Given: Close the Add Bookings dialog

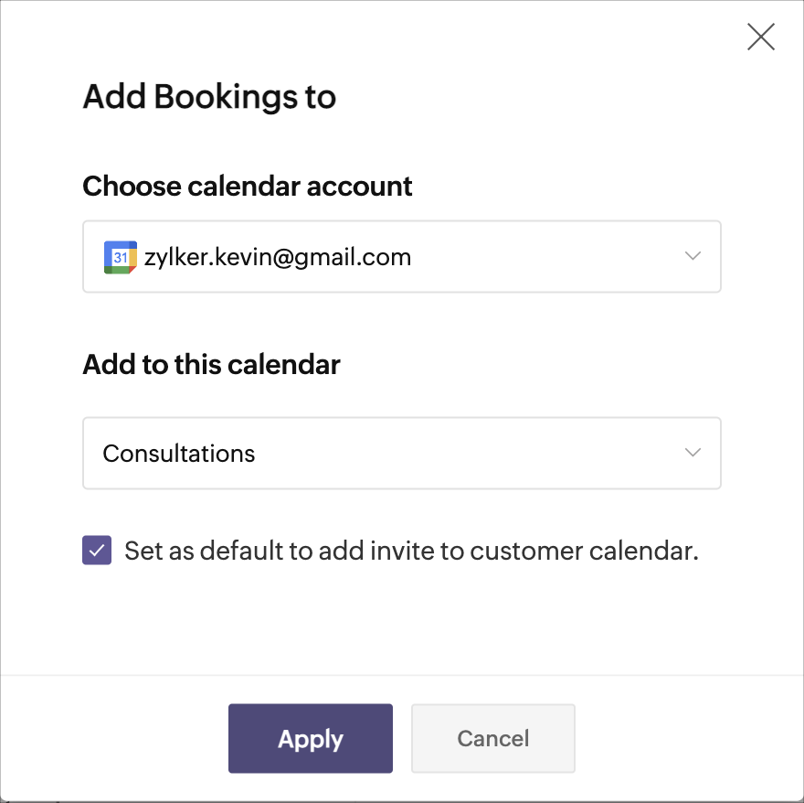Looking at the screenshot, I should coord(760,37).
